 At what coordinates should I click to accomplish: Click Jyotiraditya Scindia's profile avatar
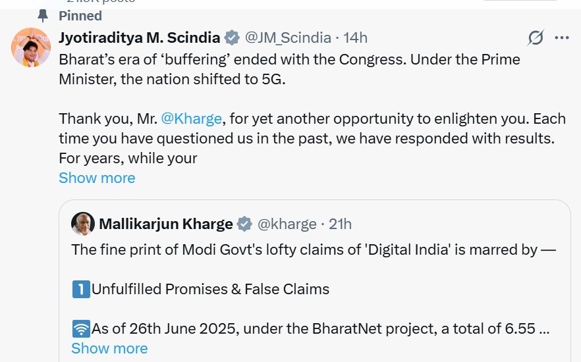point(31,47)
